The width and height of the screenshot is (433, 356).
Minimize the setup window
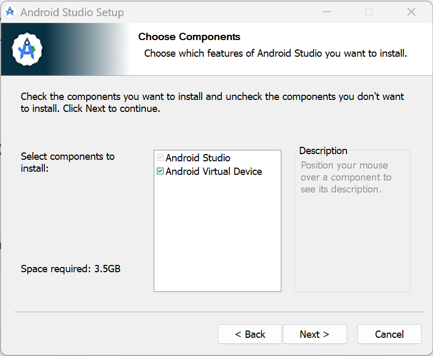327,12
